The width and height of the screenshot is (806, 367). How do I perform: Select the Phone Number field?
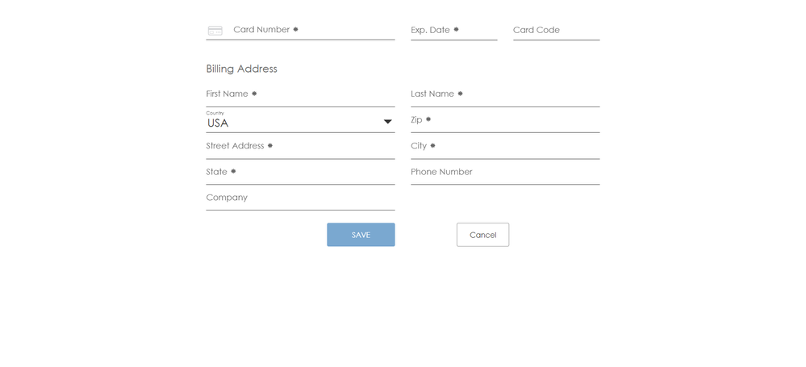pyautogui.click(x=505, y=172)
